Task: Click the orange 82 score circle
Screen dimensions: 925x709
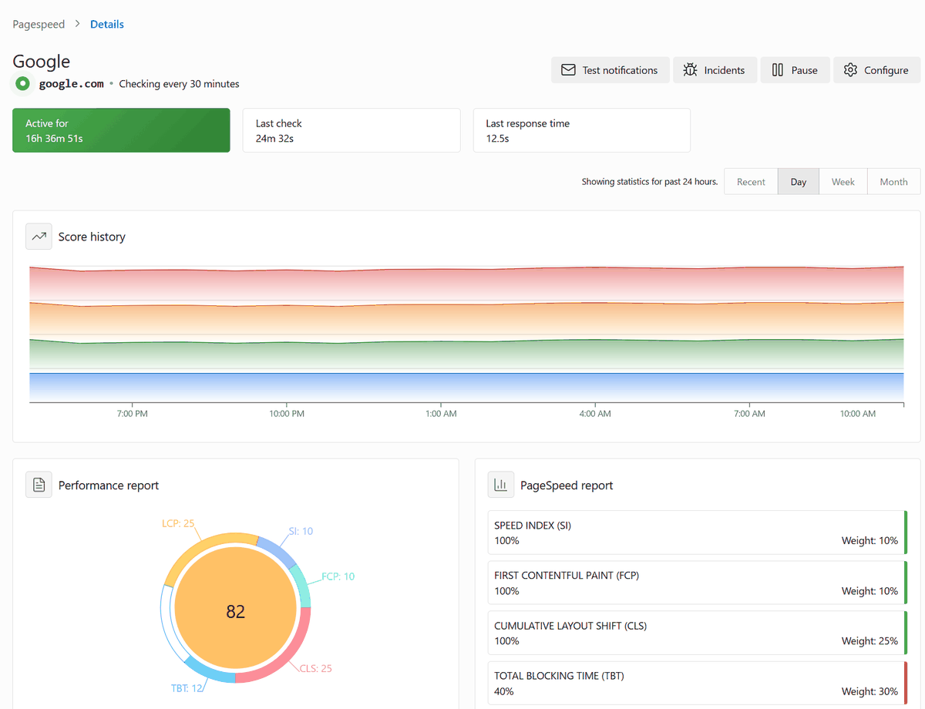Action: 236,611
